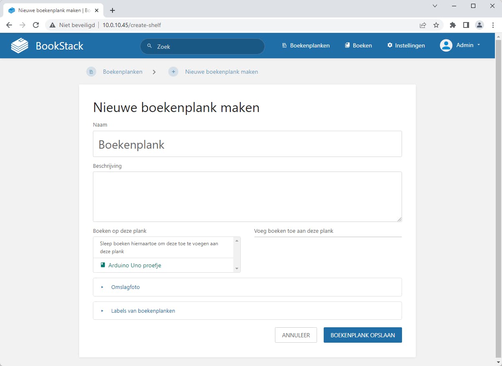Viewport: 502px width, 366px height.
Task: Click the browser address bar URL
Action: point(132,25)
